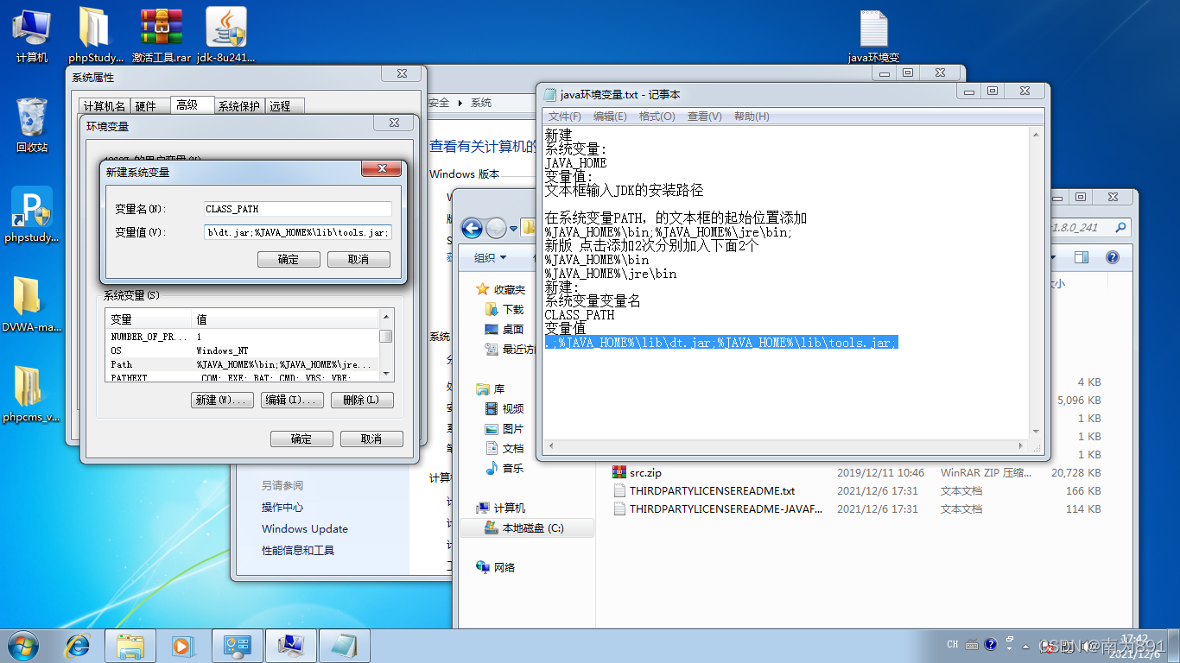Open the Windows Start orb
The height and width of the screenshot is (663, 1180).
pos(23,645)
